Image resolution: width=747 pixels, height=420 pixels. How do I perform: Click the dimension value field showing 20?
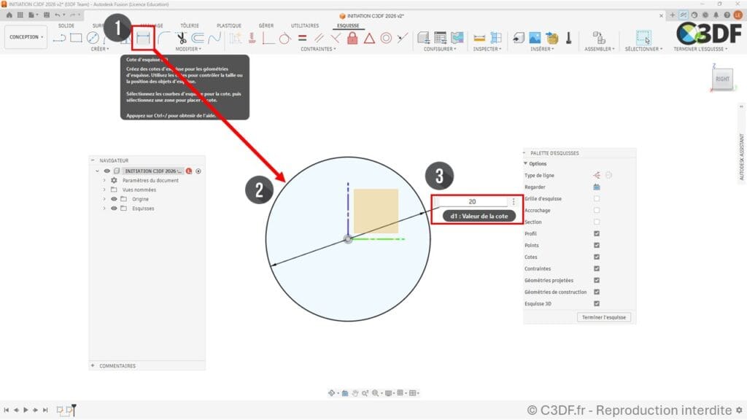[x=472, y=202]
